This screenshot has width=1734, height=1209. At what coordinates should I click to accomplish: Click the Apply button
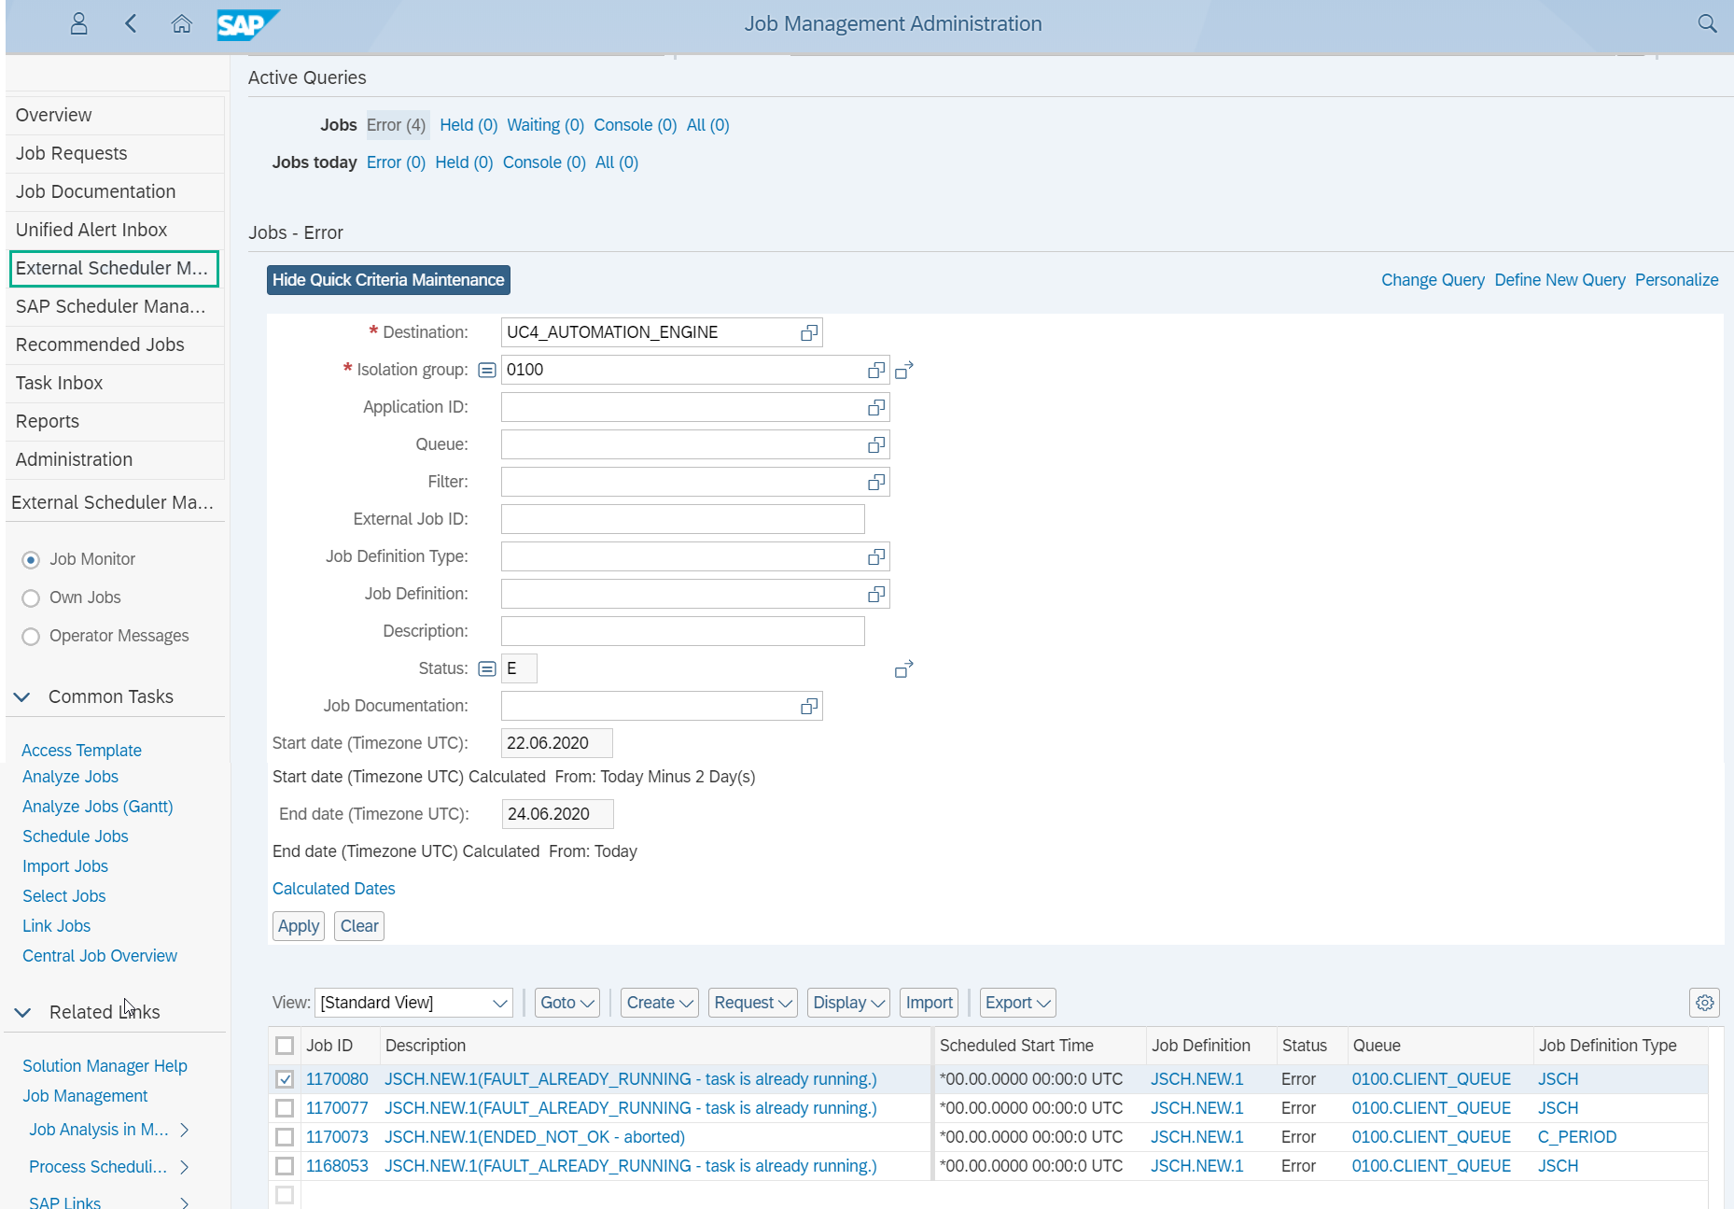299,926
